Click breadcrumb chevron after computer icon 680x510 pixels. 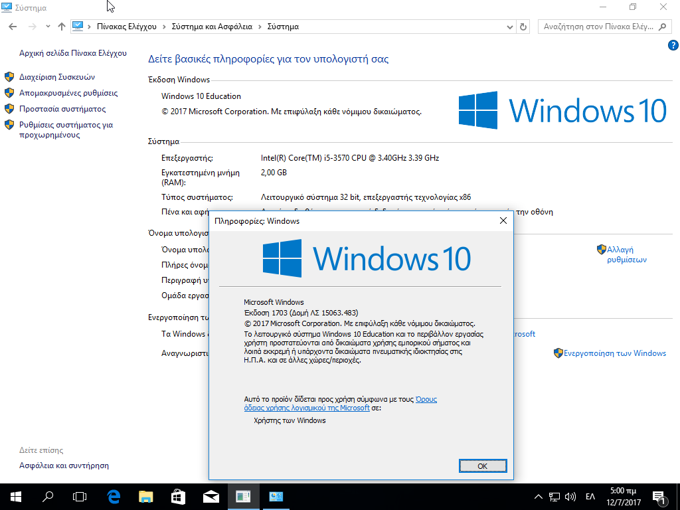tap(90, 27)
